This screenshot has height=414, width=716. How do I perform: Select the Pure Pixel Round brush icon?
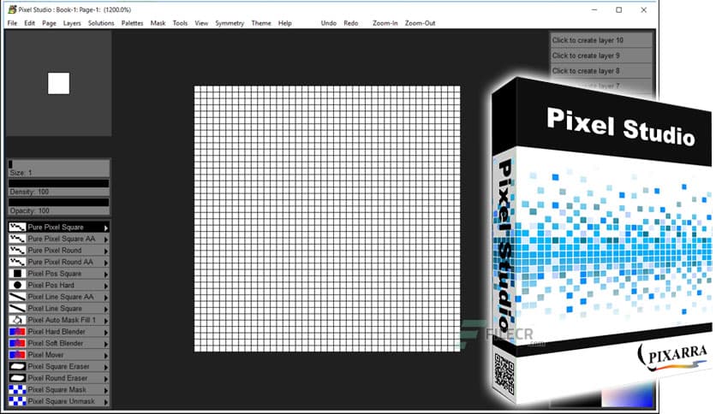17,251
